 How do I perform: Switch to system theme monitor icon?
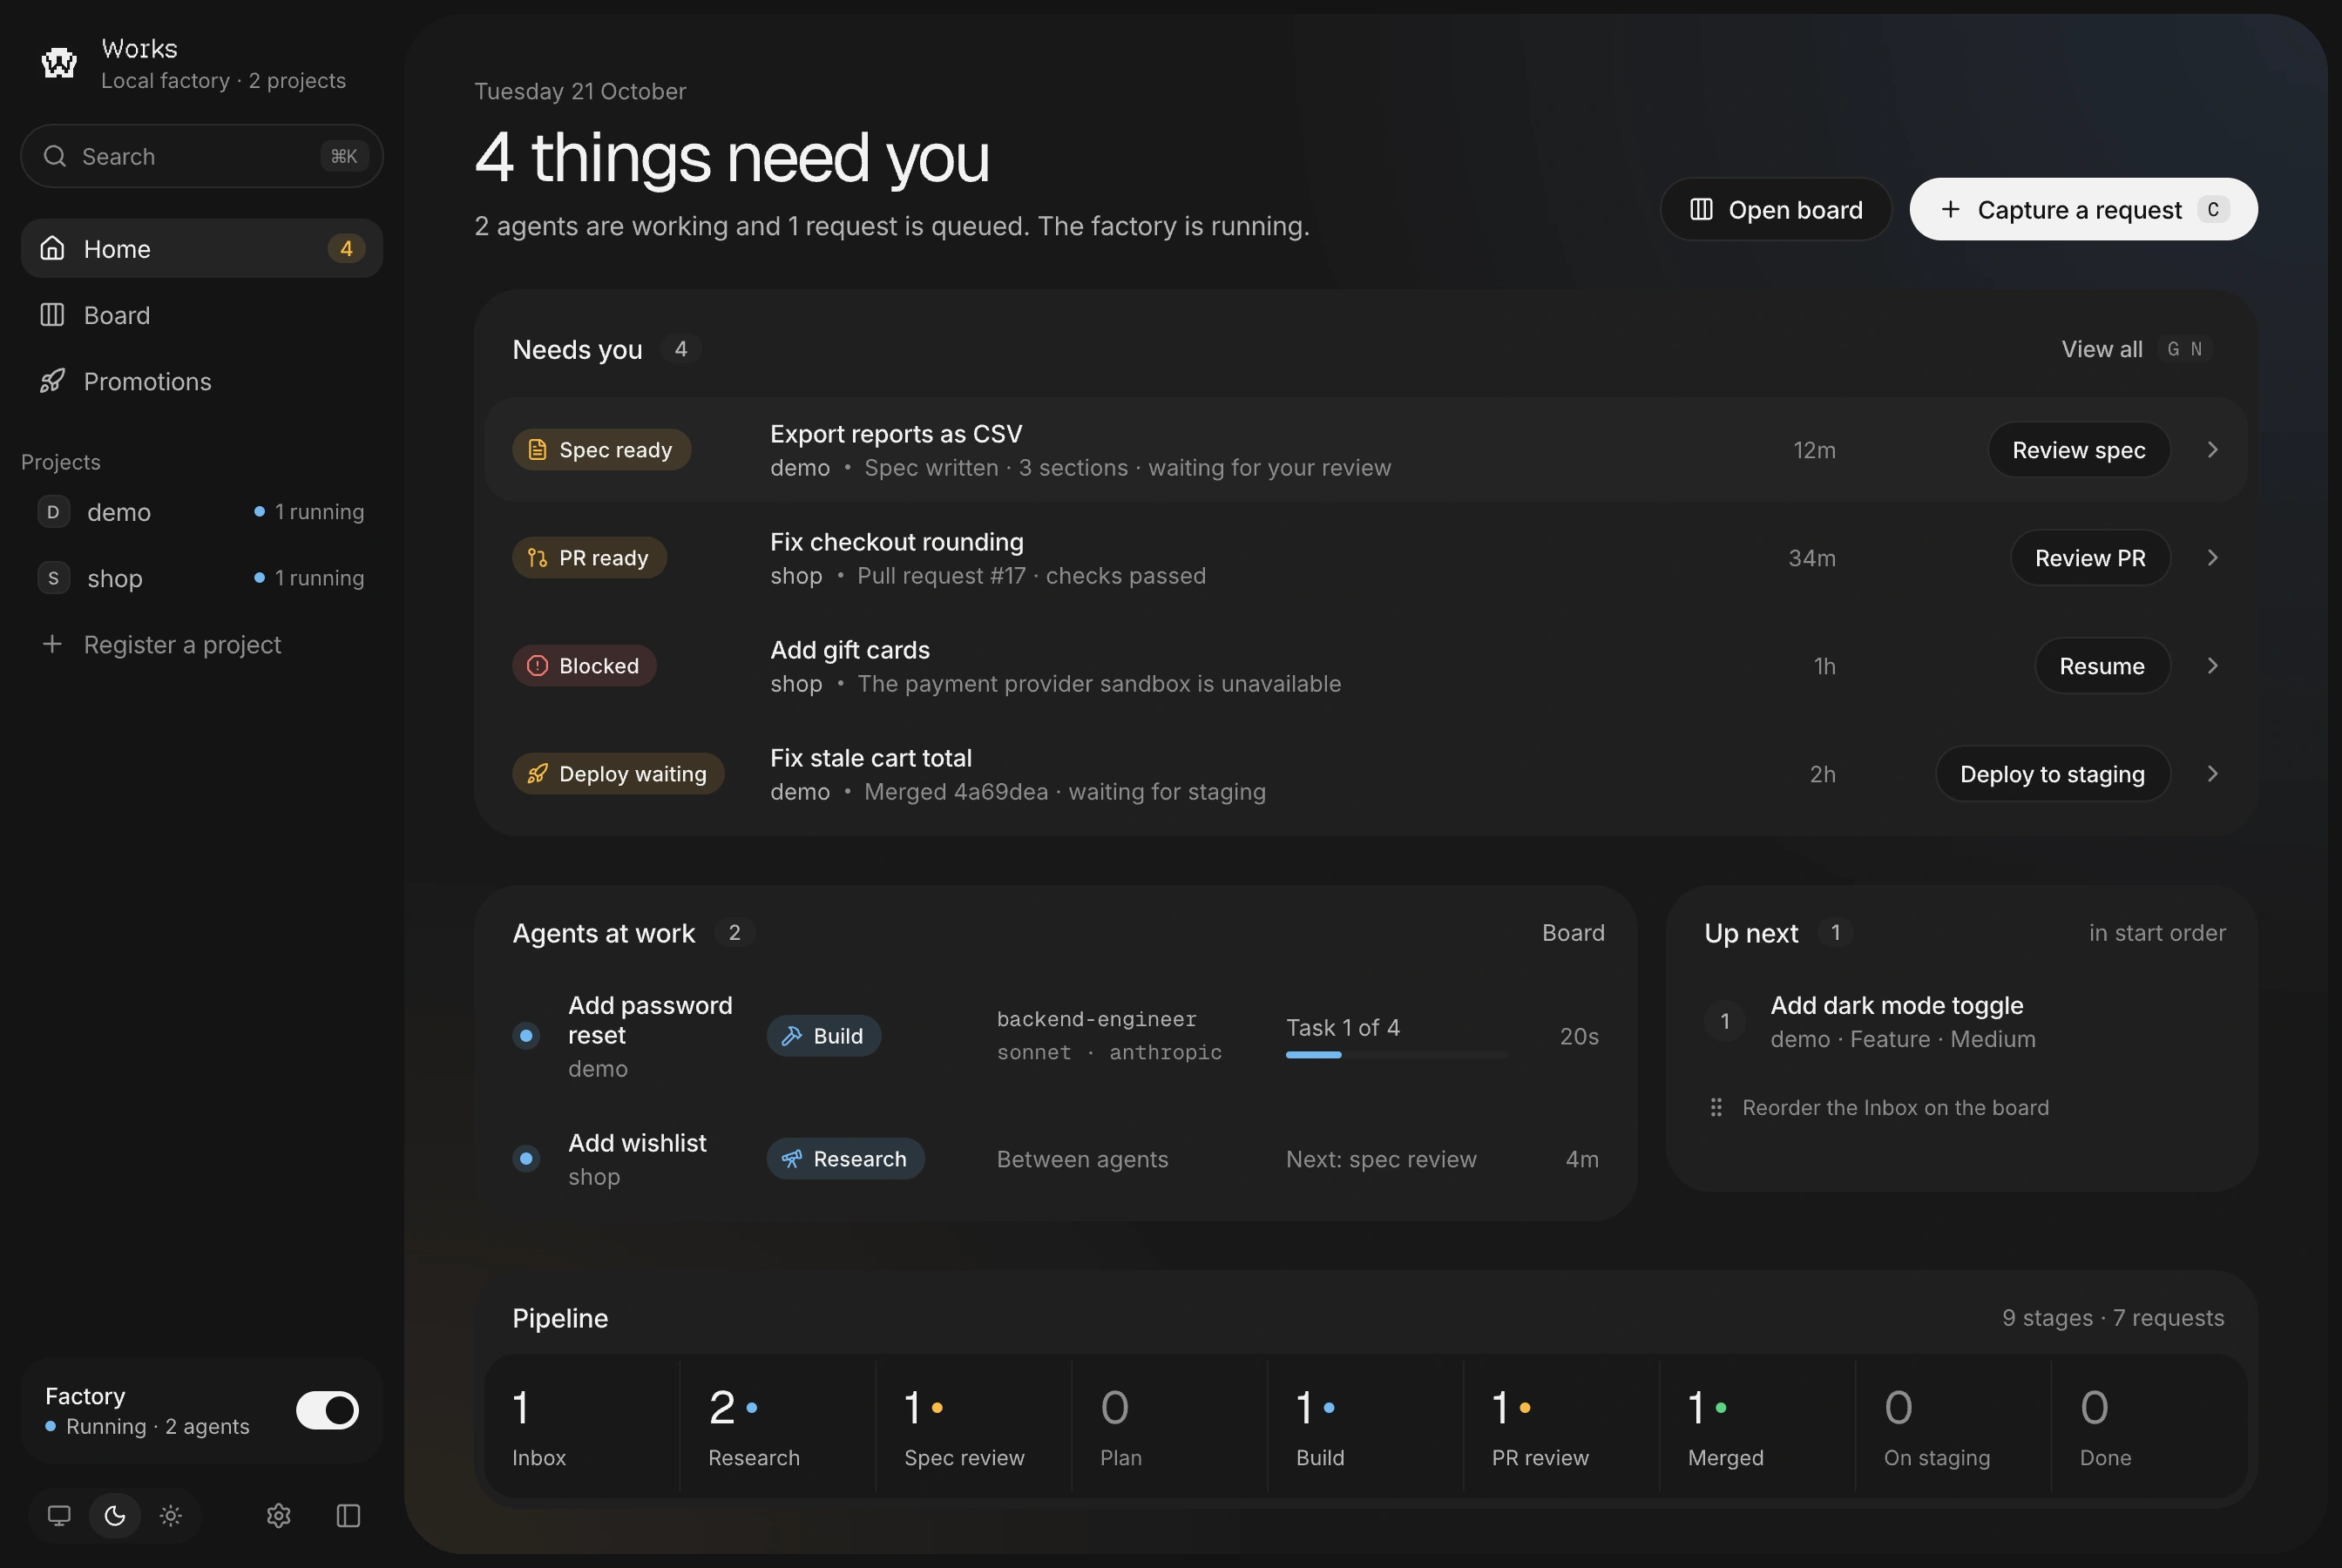59,1516
